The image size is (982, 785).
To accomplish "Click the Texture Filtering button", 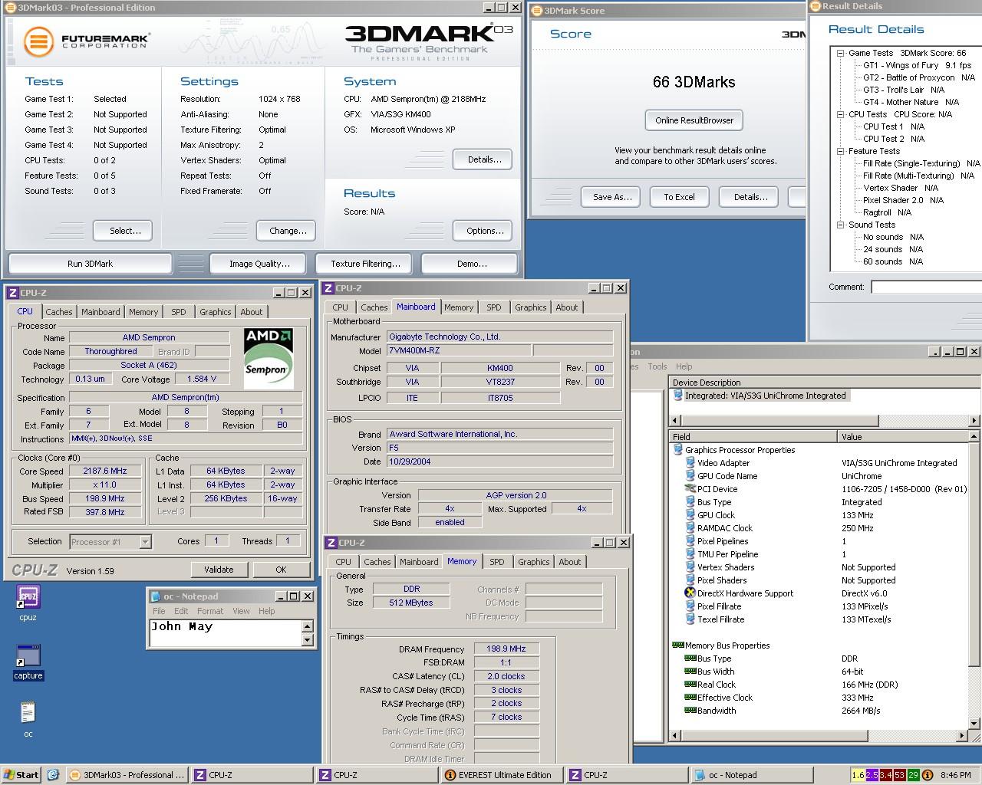I will click(x=365, y=264).
